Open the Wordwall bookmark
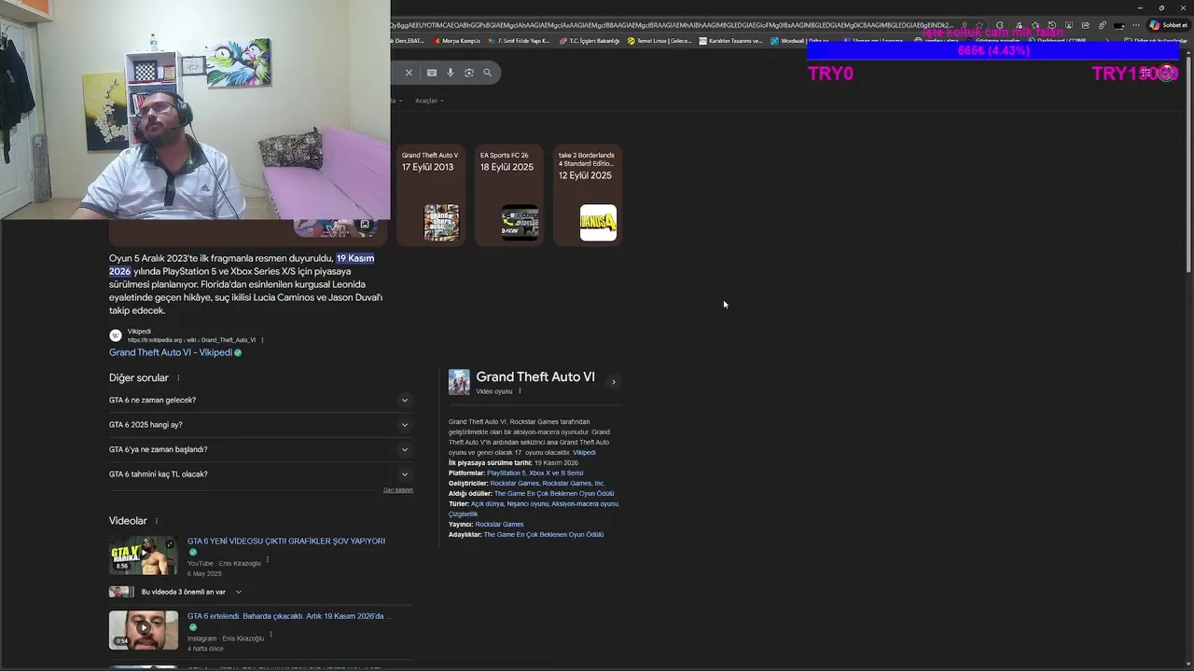Screen dimensions: 1194x671 point(799,41)
